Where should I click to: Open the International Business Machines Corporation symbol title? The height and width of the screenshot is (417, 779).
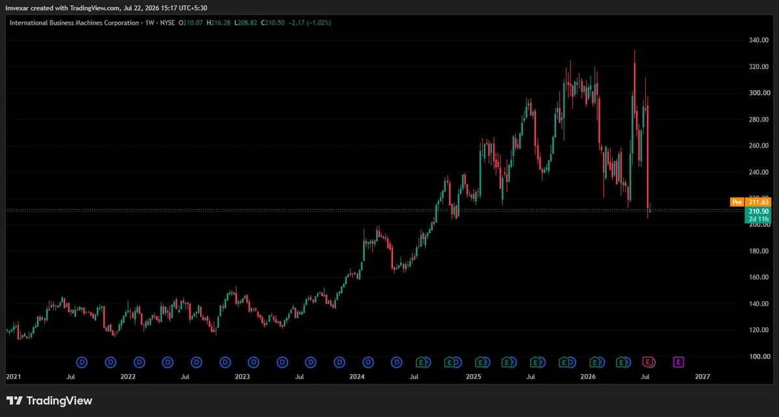74,23
